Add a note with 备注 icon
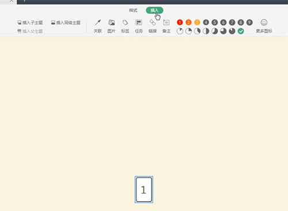Viewport: 288px width, 211px height. click(x=166, y=26)
